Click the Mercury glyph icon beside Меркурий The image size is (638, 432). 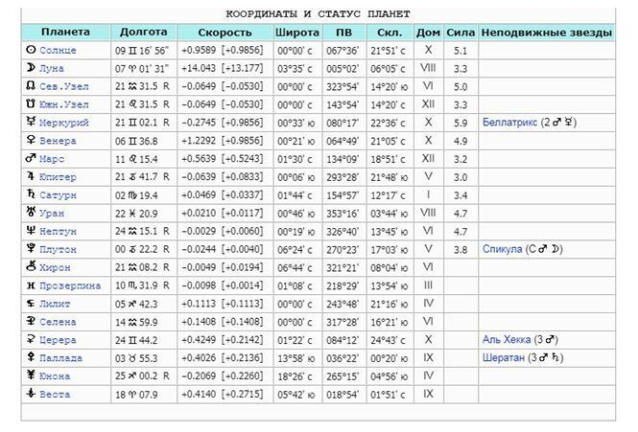(31, 123)
